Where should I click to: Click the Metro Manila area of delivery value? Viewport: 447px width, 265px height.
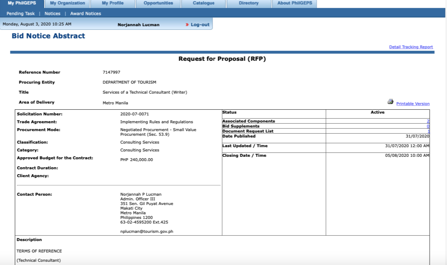tap(116, 103)
